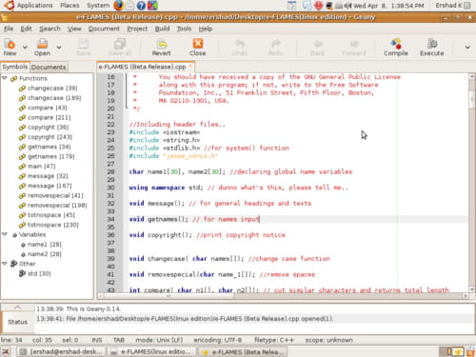This screenshot has width=476, height=357.
Task: Click the volume icon in system tray
Action: click(348, 6)
